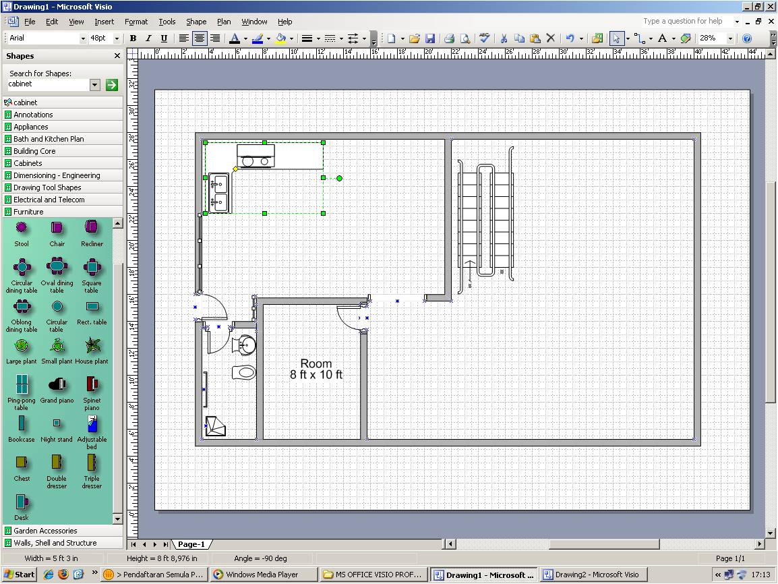This screenshot has width=778, height=584.
Task: Open fill color dropdown arrow
Action: tap(291, 38)
